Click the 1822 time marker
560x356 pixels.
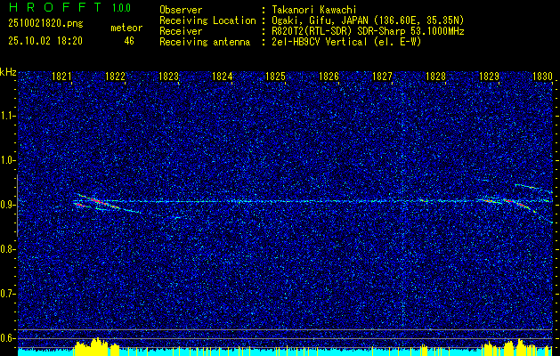tap(116, 77)
